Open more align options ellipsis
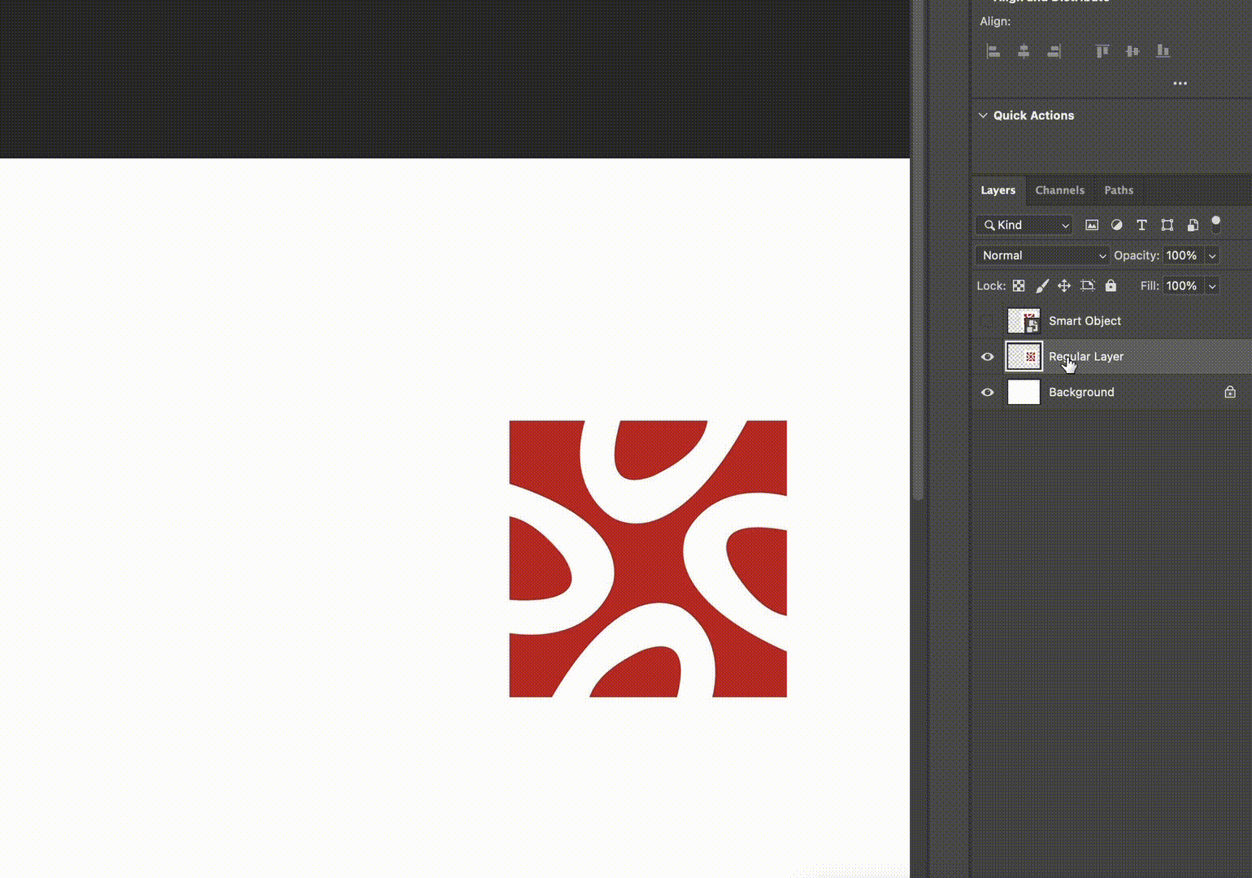Image resolution: width=1252 pixels, height=878 pixels. pos(1180,83)
